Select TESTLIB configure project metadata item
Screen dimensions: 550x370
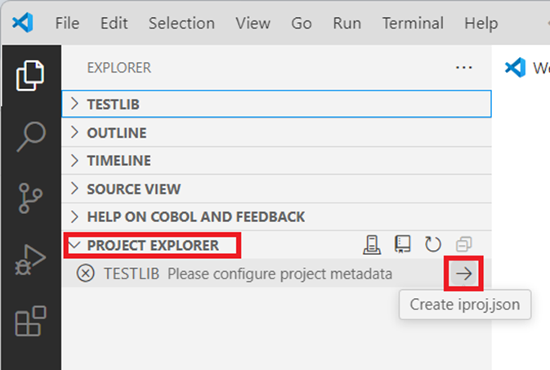point(245,274)
